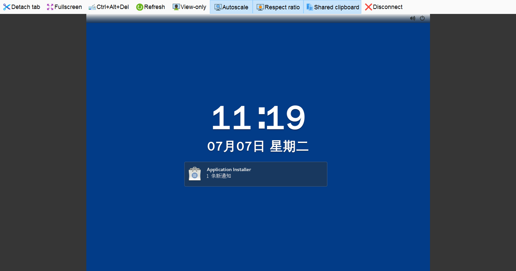Click the speaker volume icon on the guest screen
516x271 pixels.
[413, 18]
